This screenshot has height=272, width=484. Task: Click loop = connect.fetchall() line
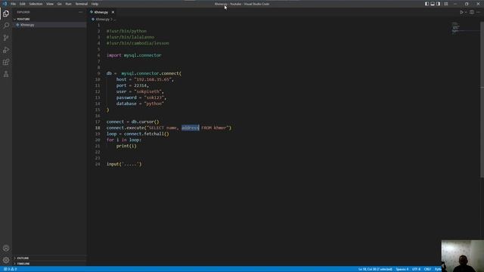[138, 134]
